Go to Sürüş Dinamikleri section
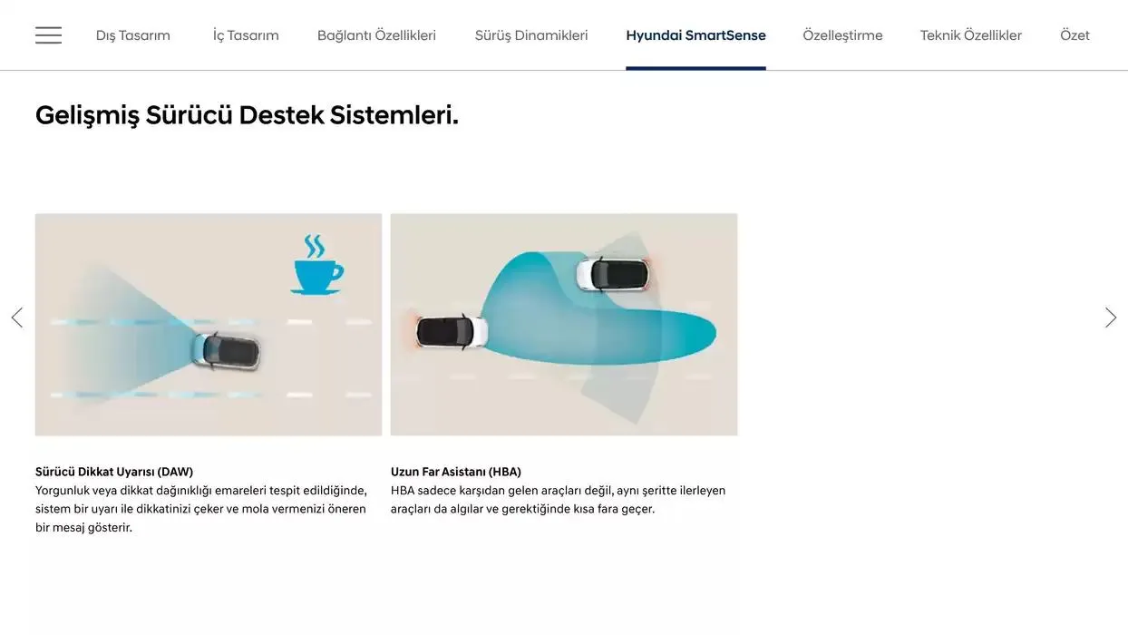Image resolution: width=1128 pixels, height=635 pixels. tap(531, 35)
